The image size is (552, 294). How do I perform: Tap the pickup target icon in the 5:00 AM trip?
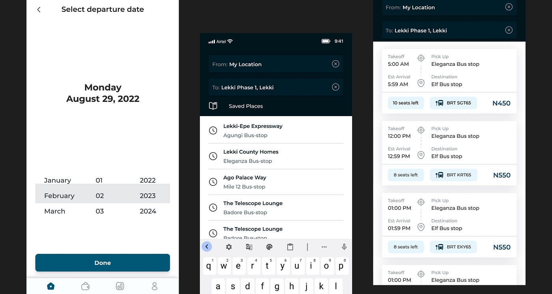[x=421, y=58]
